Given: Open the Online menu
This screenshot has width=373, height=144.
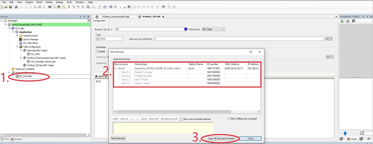Looking at the screenshot, I should click(x=49, y=2).
